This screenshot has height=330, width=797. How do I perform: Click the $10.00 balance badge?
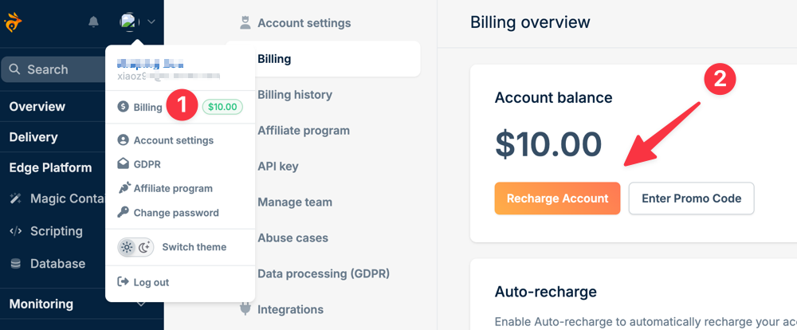tap(222, 107)
